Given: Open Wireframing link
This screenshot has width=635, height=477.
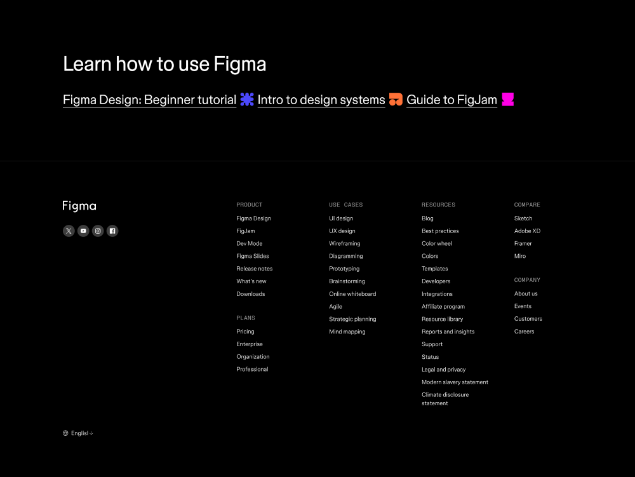Looking at the screenshot, I should (x=345, y=243).
